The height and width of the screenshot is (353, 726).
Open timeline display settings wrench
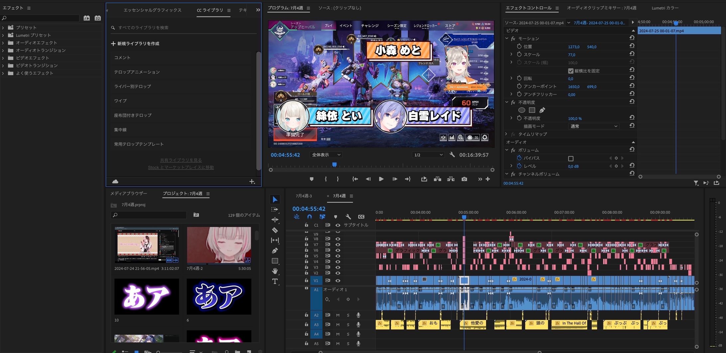click(x=348, y=217)
